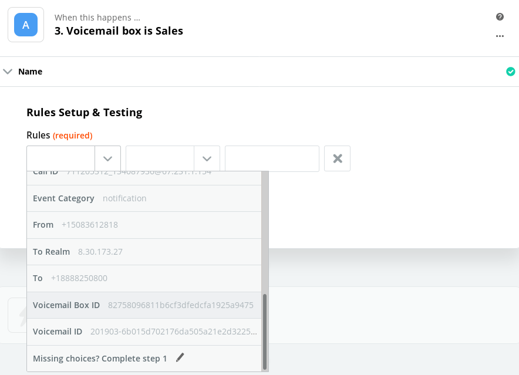The width and height of the screenshot is (519, 375).
Task: Select the Voicemail Box ID option
Action: pyautogui.click(x=144, y=305)
